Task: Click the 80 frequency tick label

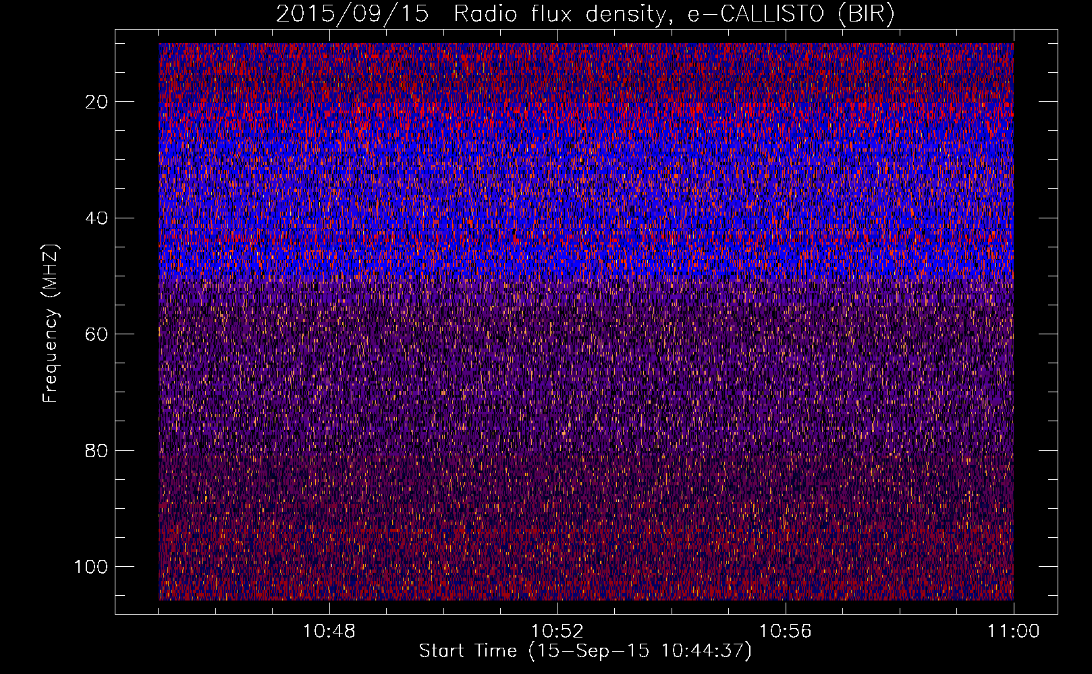Action: (x=97, y=450)
